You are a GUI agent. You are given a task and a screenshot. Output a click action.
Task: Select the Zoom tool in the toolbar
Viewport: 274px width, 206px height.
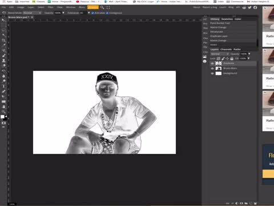coord(3,112)
